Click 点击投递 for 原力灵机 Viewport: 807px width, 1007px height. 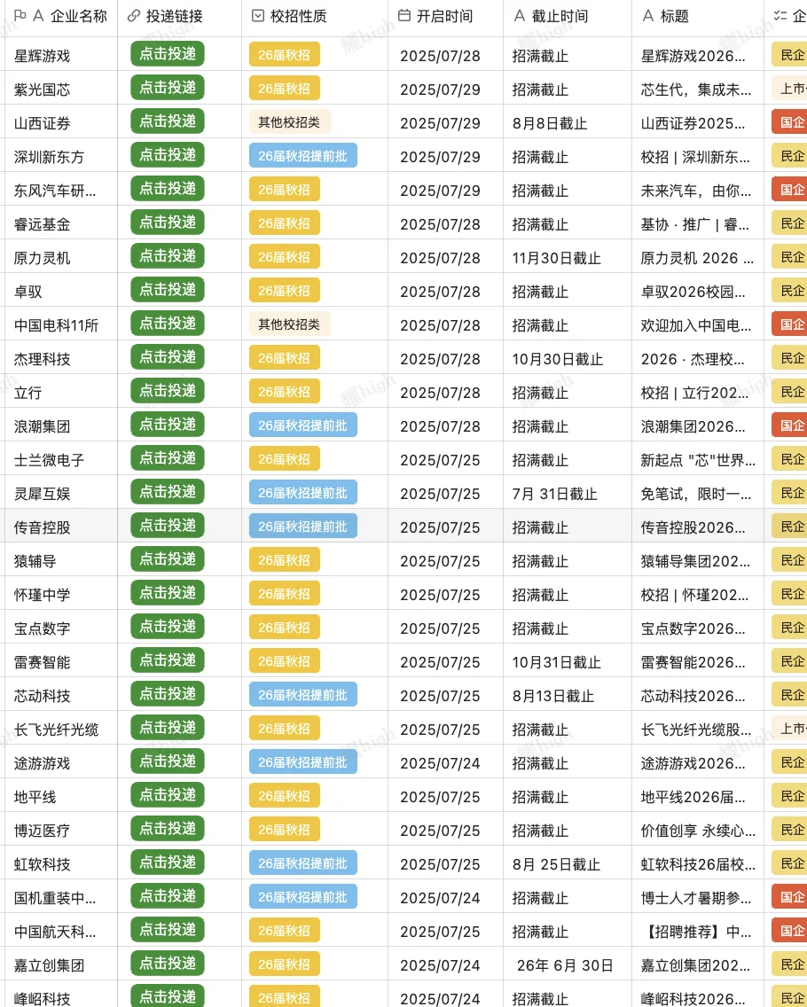tap(167, 256)
